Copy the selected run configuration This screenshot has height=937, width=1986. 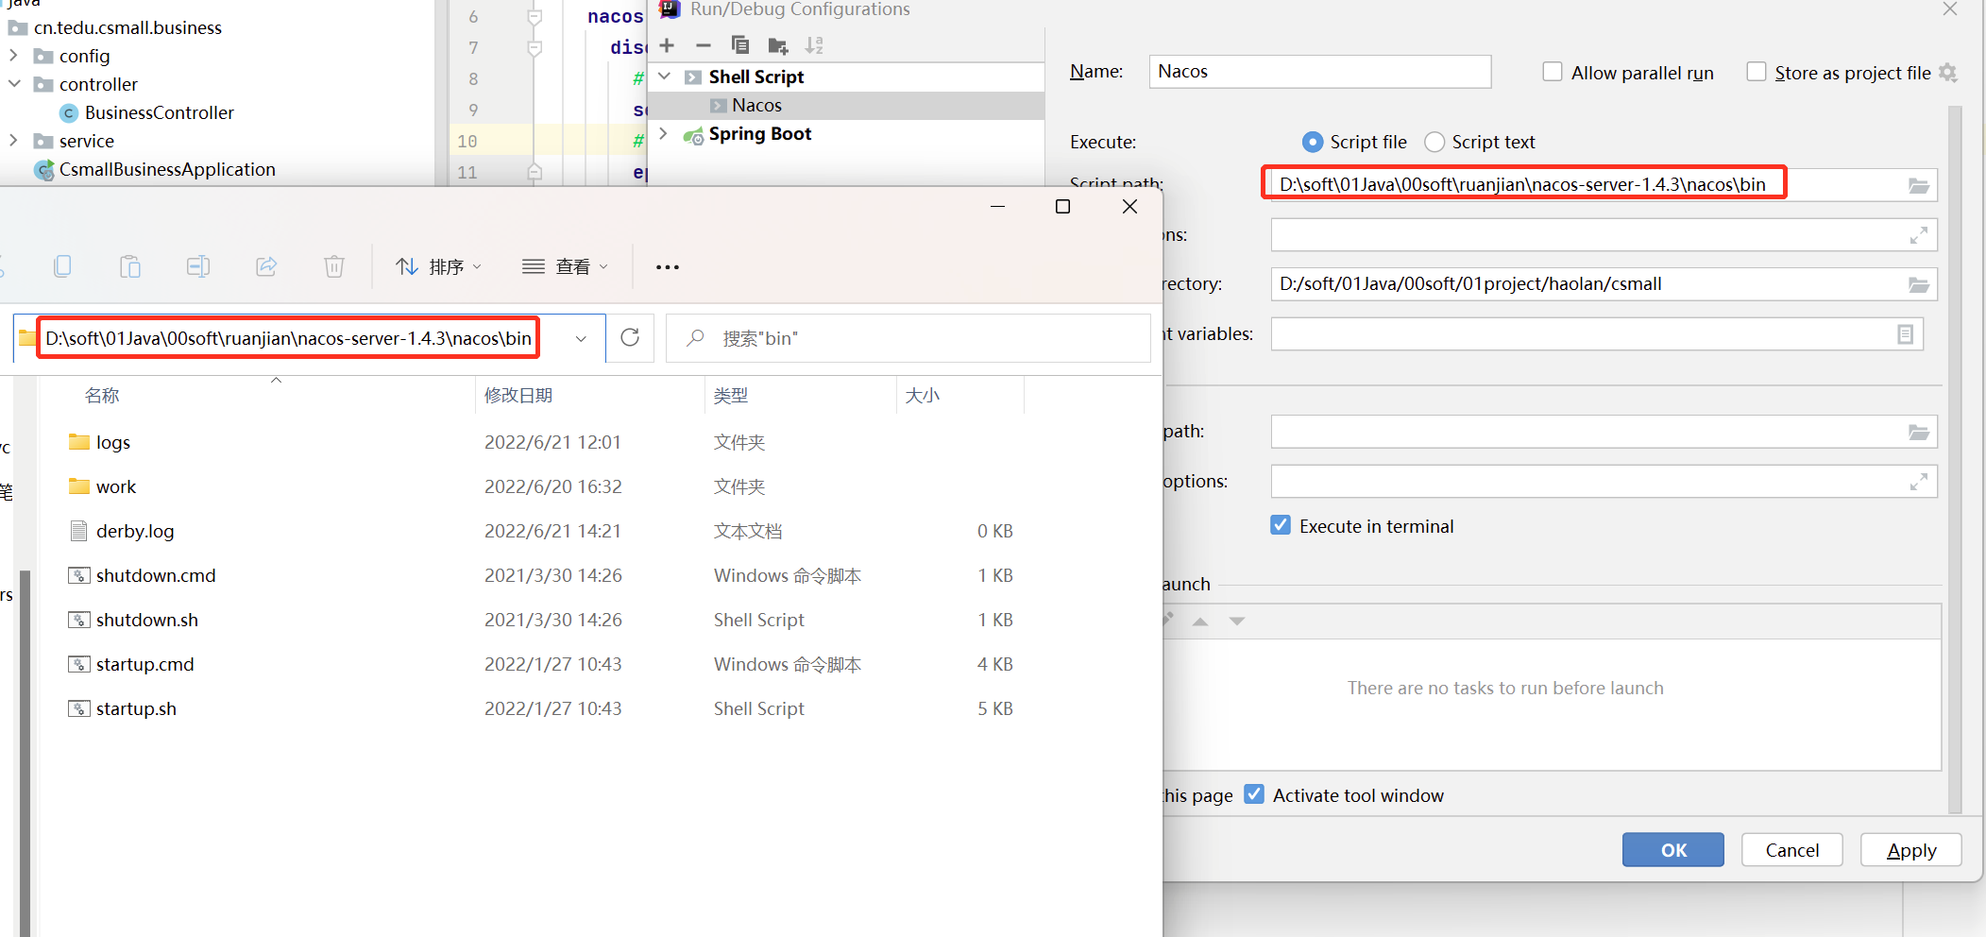(x=740, y=45)
